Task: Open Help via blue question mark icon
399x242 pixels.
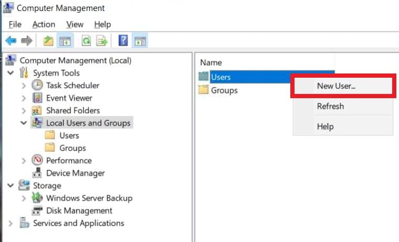Action: click(x=123, y=41)
